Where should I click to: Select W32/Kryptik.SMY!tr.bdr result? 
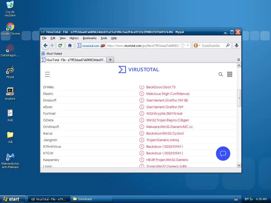(164, 114)
